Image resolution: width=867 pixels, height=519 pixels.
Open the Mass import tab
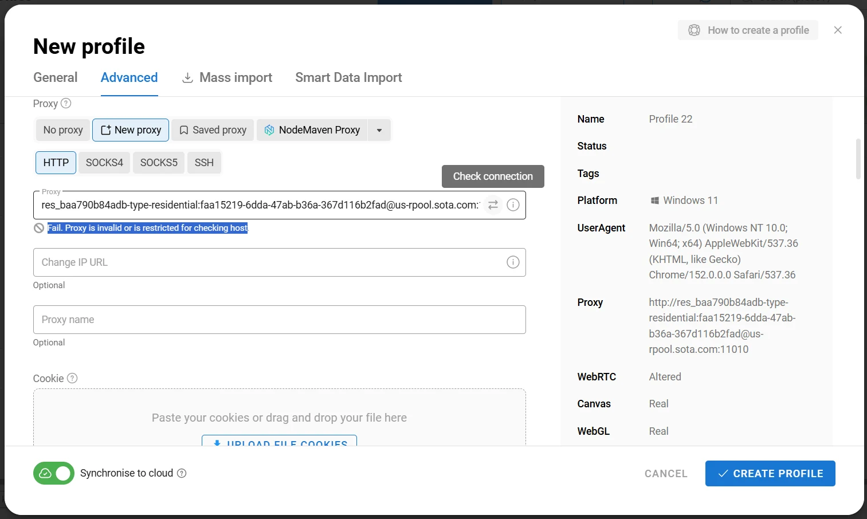coord(227,77)
